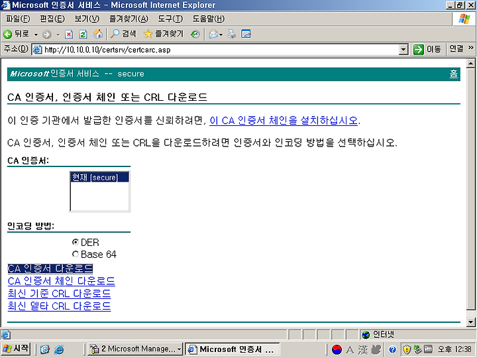
Task: Click the status bar page icon
Action: (x=5, y=335)
